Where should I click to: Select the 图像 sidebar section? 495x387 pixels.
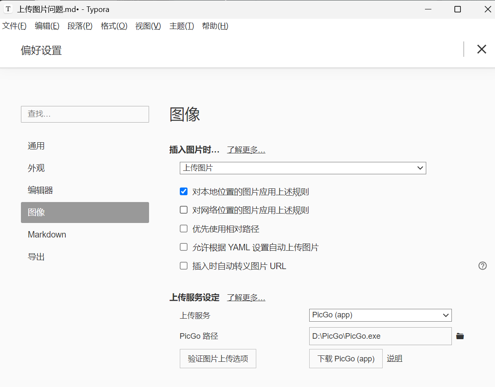[x=85, y=212]
